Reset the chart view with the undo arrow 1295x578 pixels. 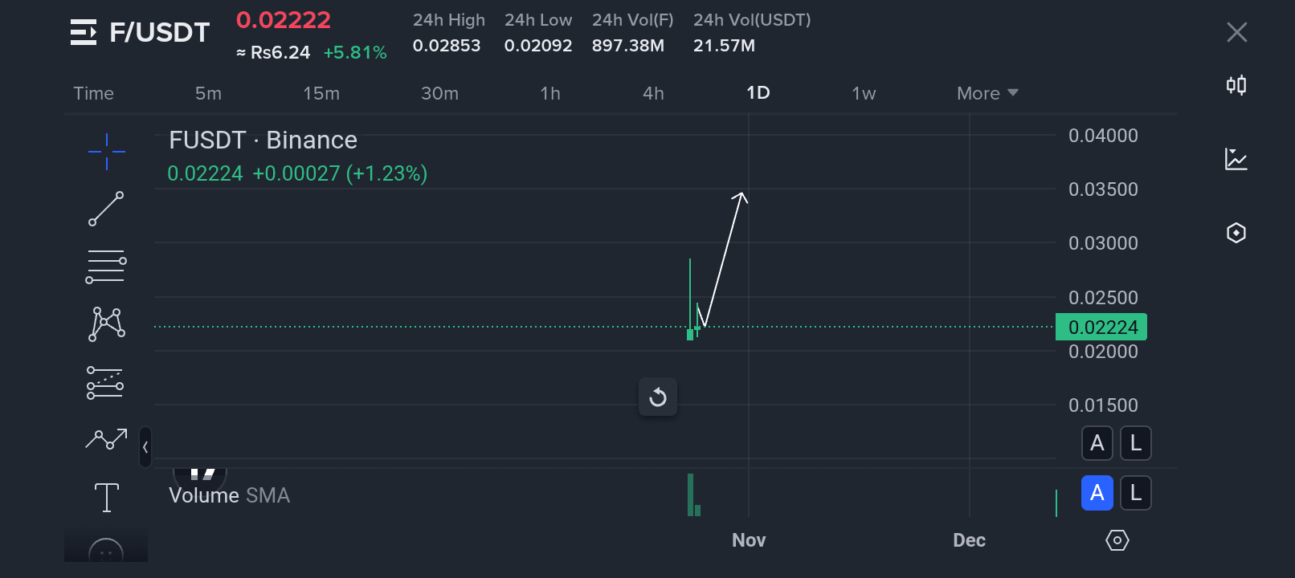pyautogui.click(x=658, y=397)
